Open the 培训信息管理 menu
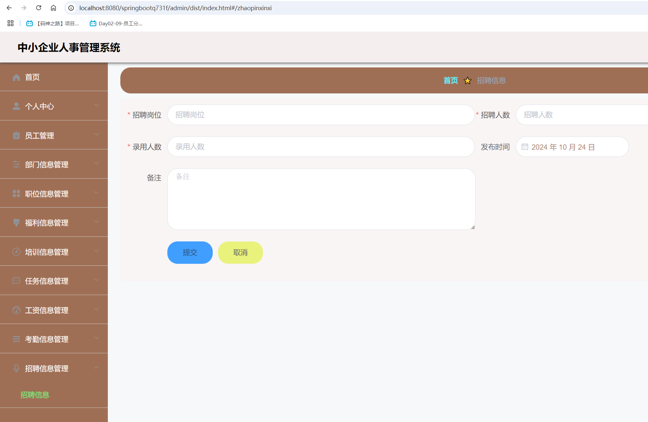Image resolution: width=648 pixels, height=422 pixels. 54,252
